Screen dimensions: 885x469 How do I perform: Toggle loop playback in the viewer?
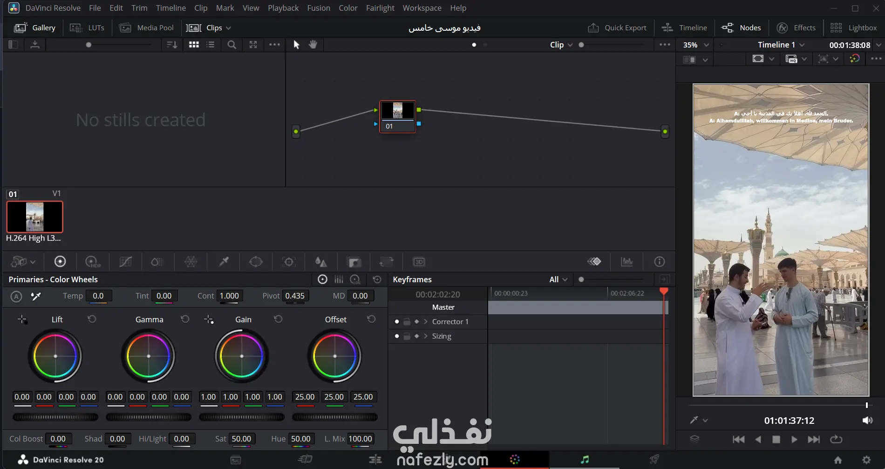[x=836, y=439]
